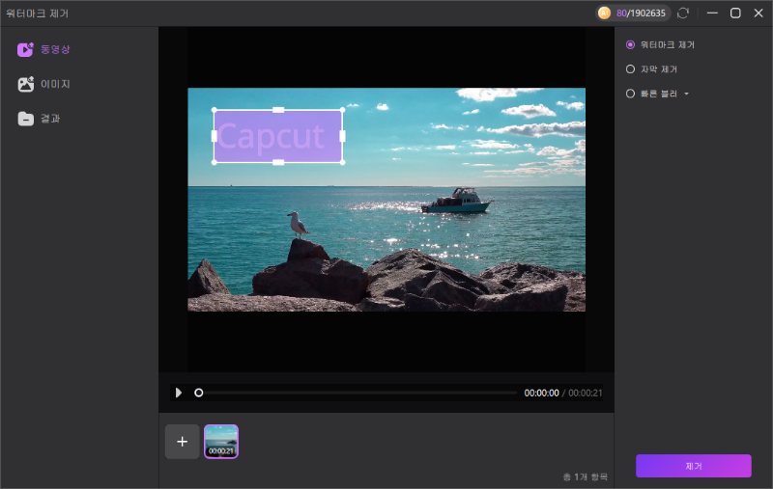Open the 결과 (results) folder section
The height and width of the screenshot is (489, 773).
39,119
